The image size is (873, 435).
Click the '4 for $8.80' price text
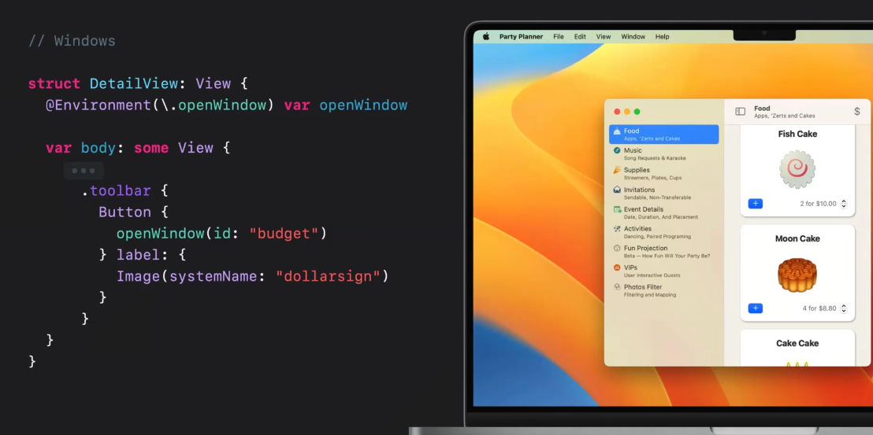pos(819,308)
